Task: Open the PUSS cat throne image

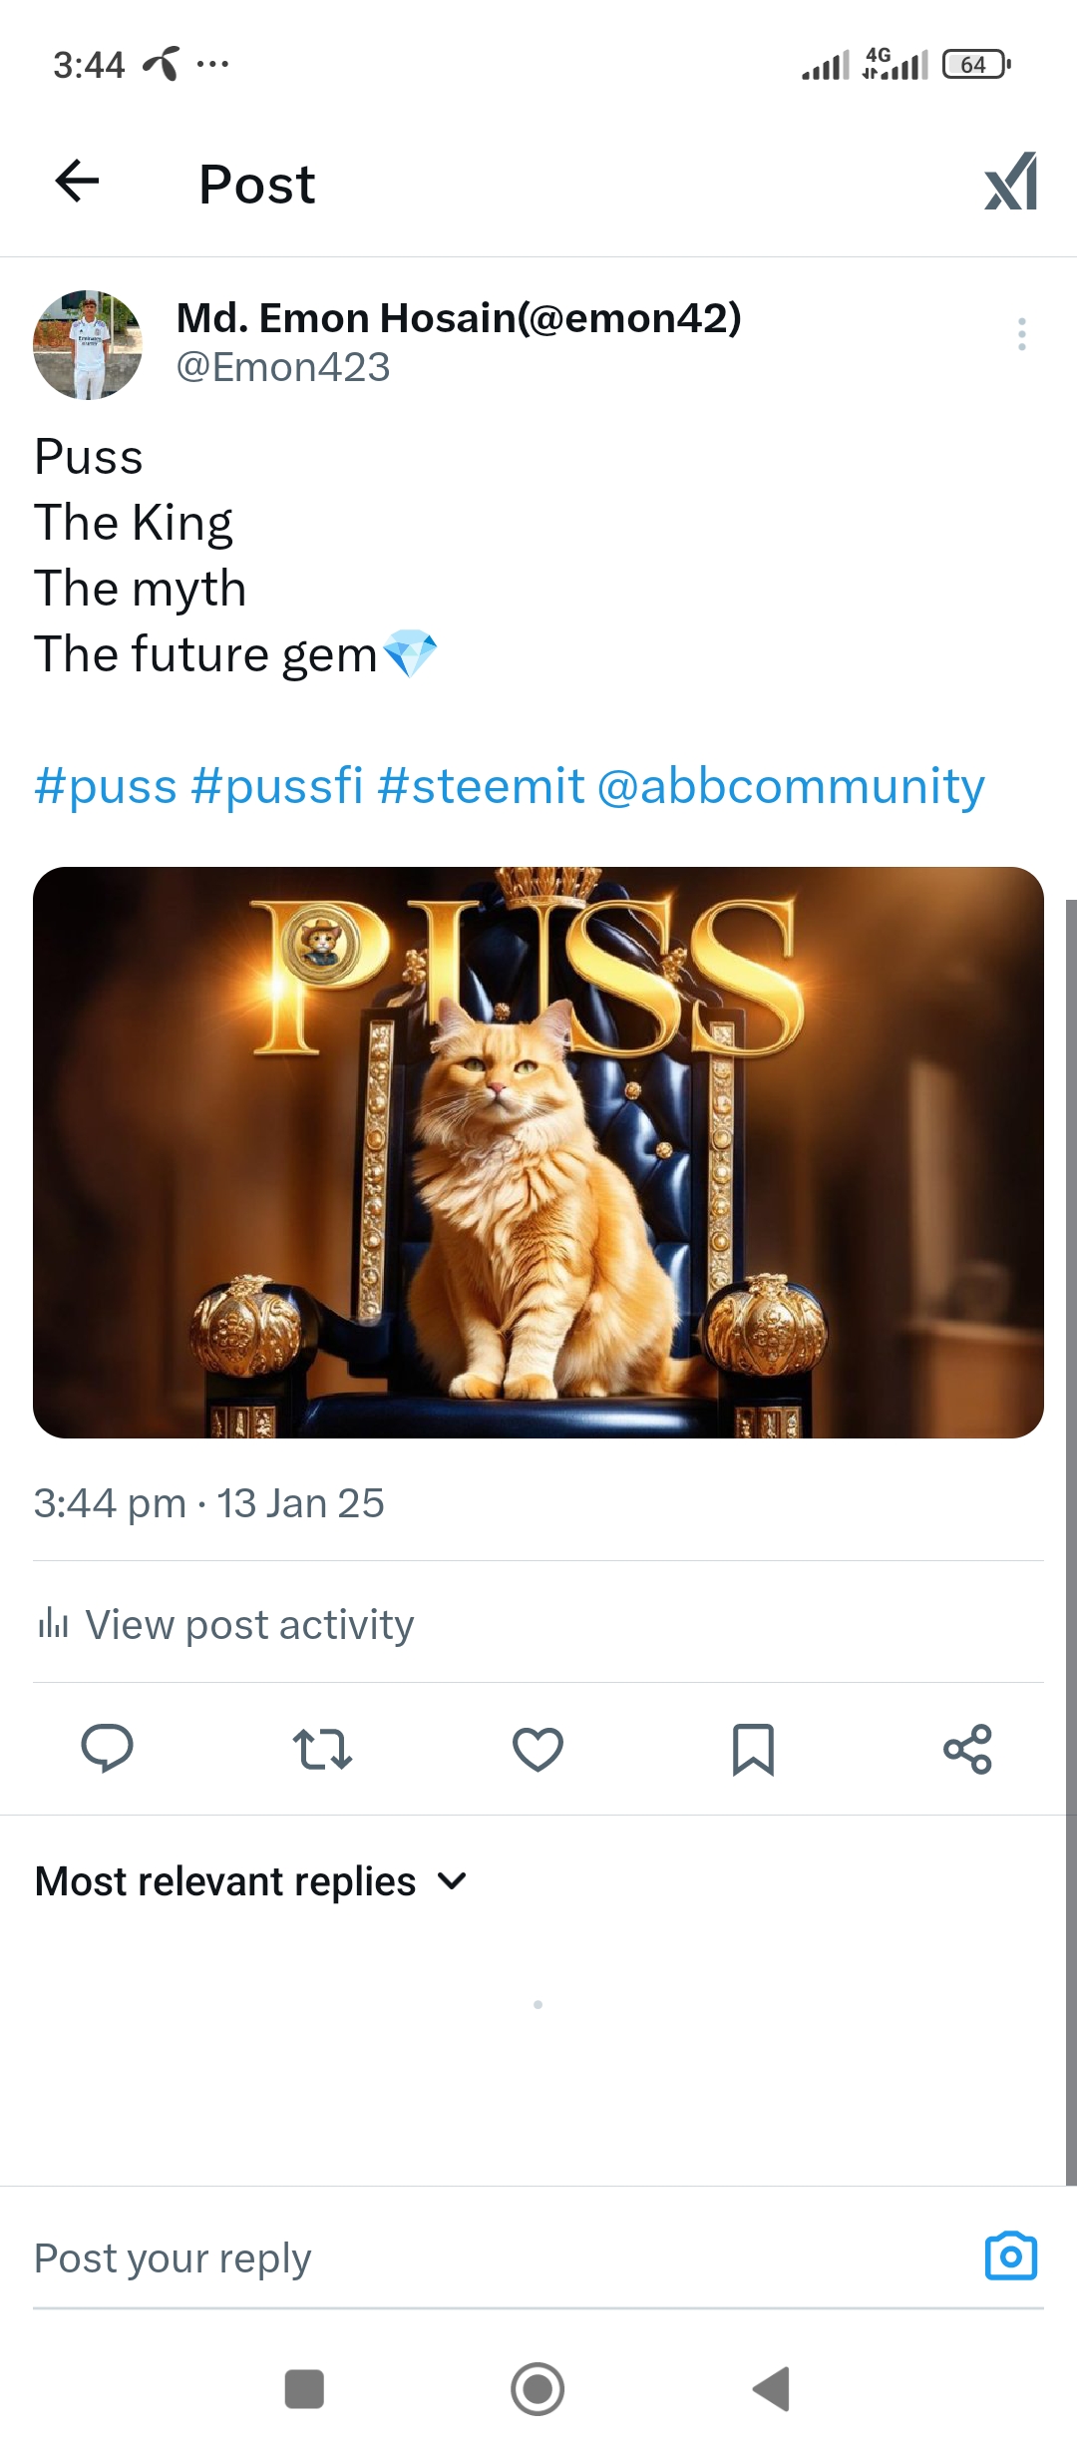Action: click(x=538, y=1152)
